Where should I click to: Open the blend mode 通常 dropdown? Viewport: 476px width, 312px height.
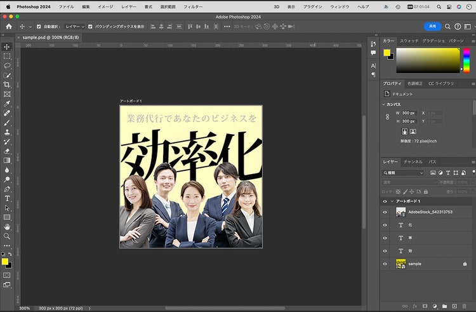(409, 182)
